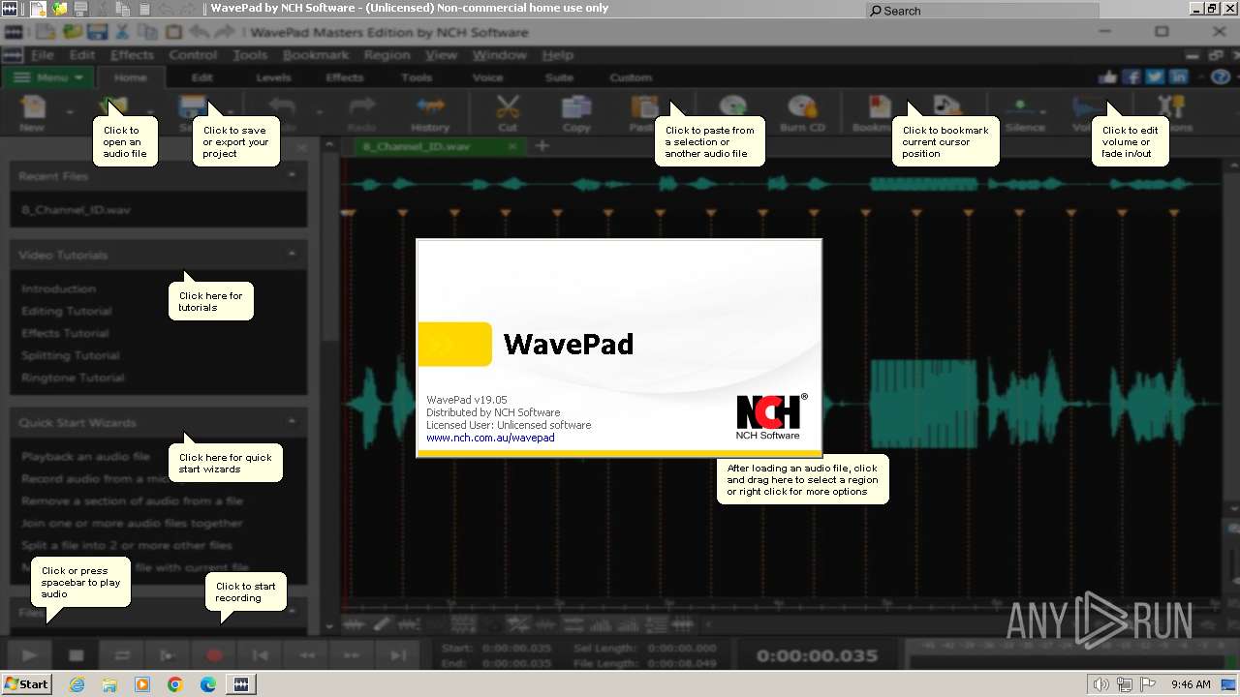This screenshot has height=697, width=1240.
Task: Click the Twitter share icon
Action: click(x=1155, y=77)
